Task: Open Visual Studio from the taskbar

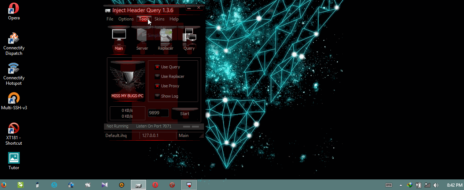Action: tap(105, 185)
